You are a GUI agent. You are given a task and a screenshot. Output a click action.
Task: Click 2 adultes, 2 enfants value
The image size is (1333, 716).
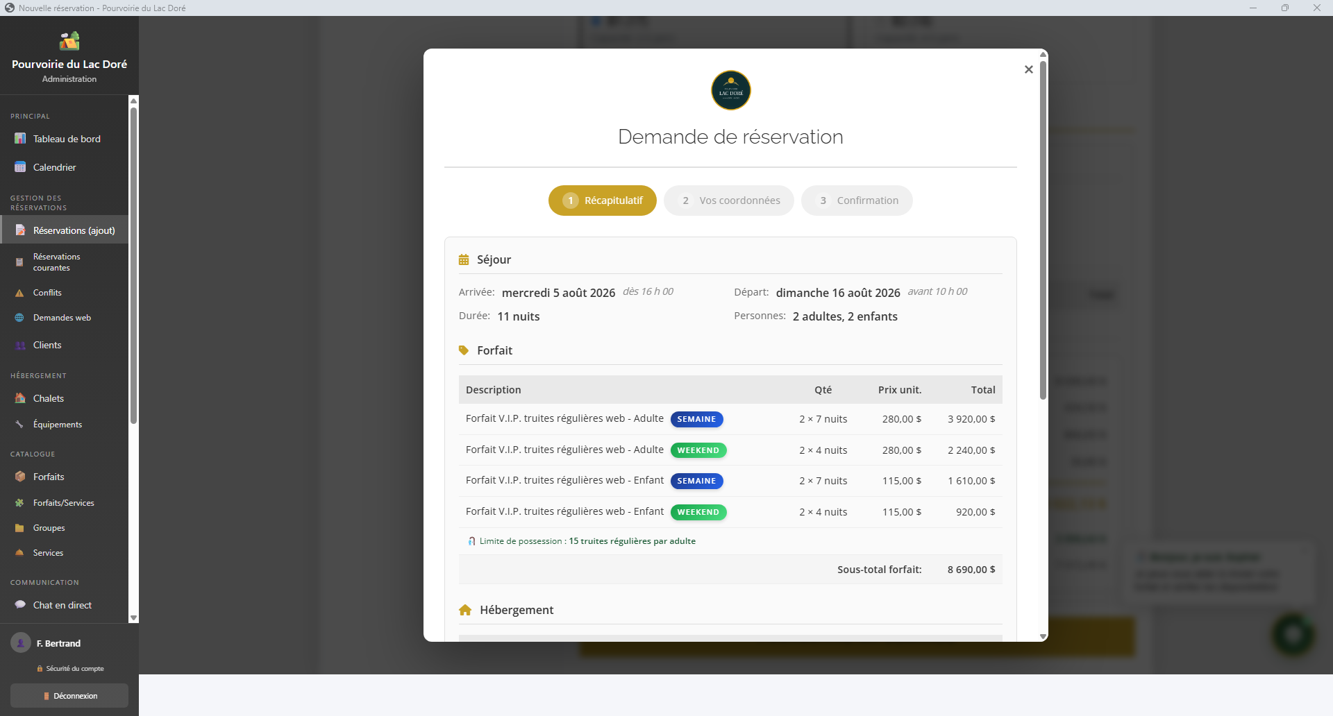[x=845, y=316]
